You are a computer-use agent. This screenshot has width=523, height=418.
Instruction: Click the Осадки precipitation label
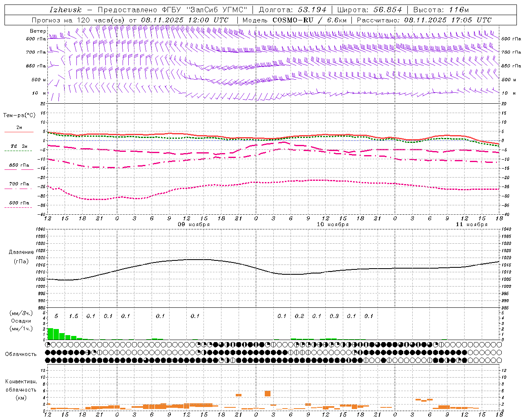(x=21, y=321)
